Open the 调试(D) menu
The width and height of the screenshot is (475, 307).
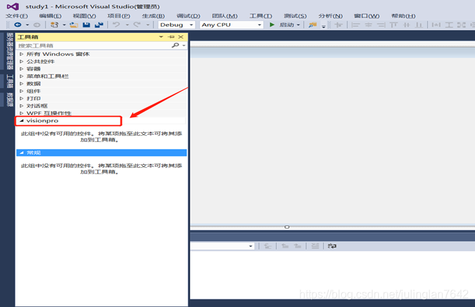(188, 15)
